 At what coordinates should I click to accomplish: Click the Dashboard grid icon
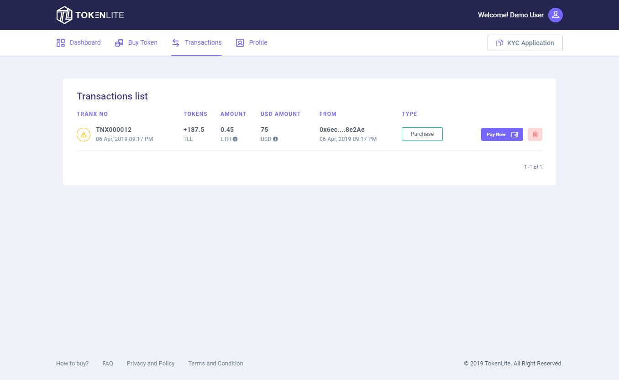pyautogui.click(x=61, y=43)
